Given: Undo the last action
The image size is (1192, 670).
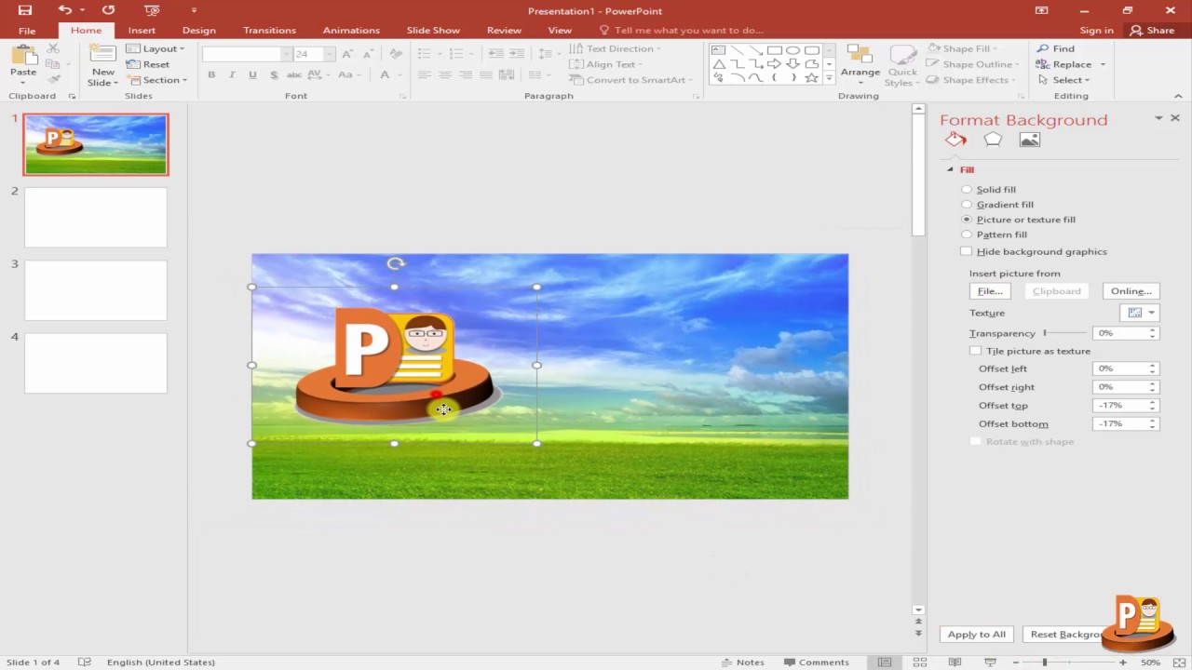Looking at the screenshot, I should pyautogui.click(x=64, y=10).
